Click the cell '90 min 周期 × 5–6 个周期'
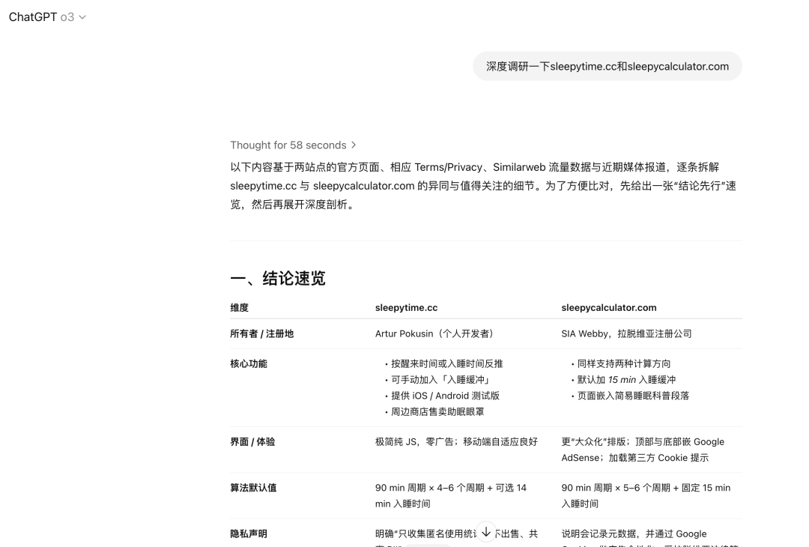 [x=646, y=495]
